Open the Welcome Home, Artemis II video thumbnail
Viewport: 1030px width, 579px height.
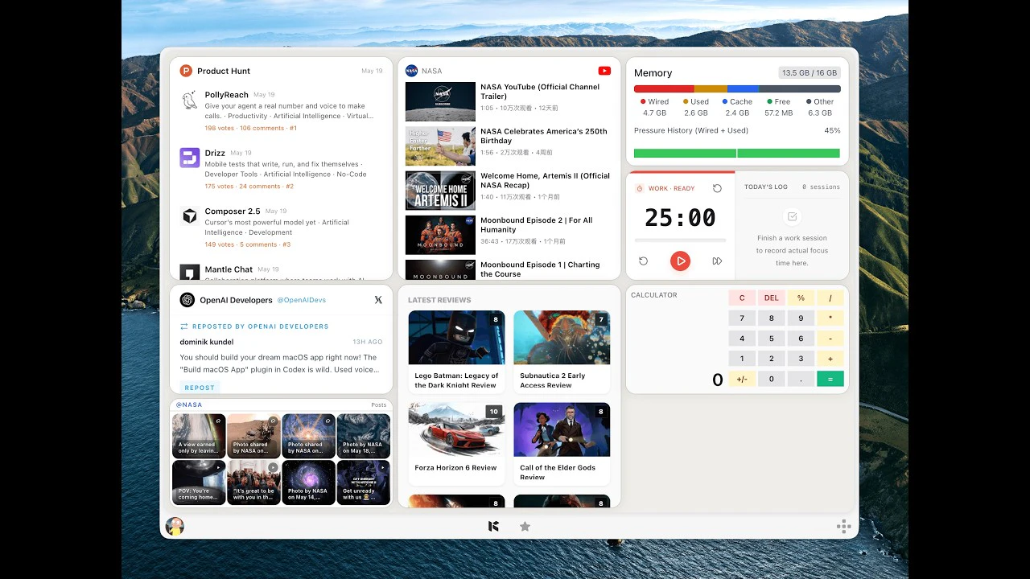tap(440, 191)
